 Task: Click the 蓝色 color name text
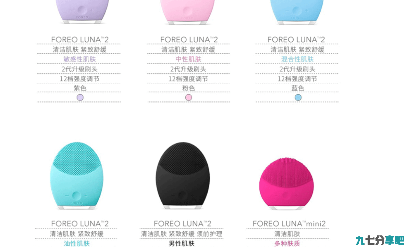point(298,88)
